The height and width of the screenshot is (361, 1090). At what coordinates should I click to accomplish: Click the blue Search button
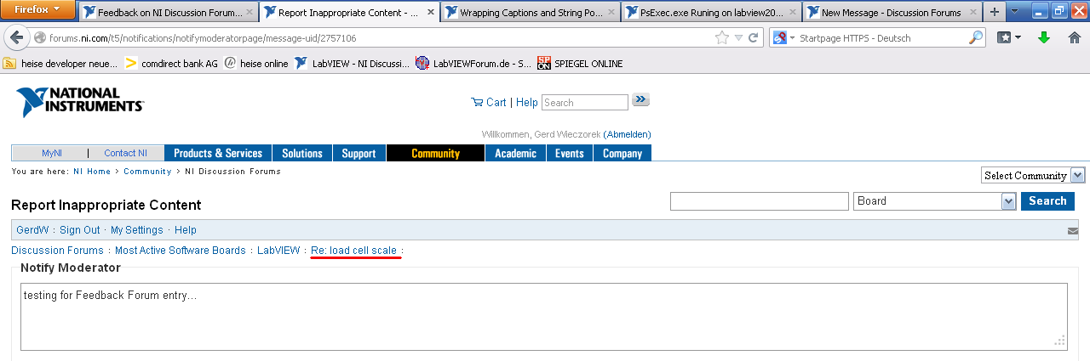(1047, 201)
